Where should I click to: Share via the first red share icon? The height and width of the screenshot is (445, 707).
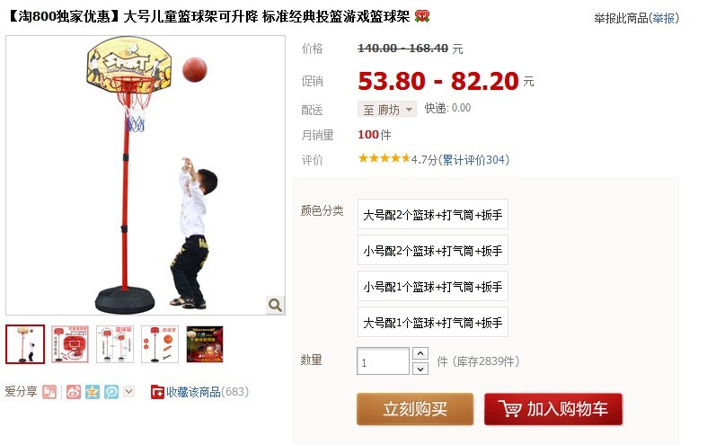click(x=49, y=392)
